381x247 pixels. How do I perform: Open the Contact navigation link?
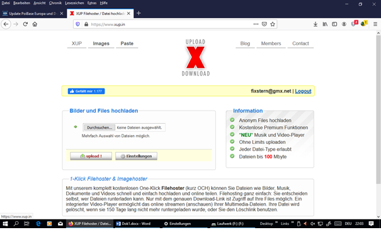300,43
